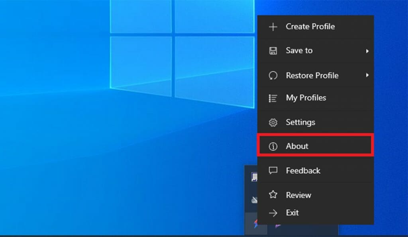Screen dimensions: 408x237
Task: Click the right arrow icon beside Exit
Action: click(273, 213)
